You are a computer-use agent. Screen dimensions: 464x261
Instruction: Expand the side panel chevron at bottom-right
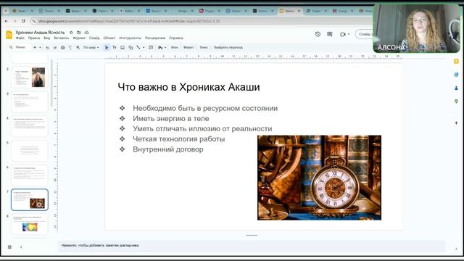point(456,249)
